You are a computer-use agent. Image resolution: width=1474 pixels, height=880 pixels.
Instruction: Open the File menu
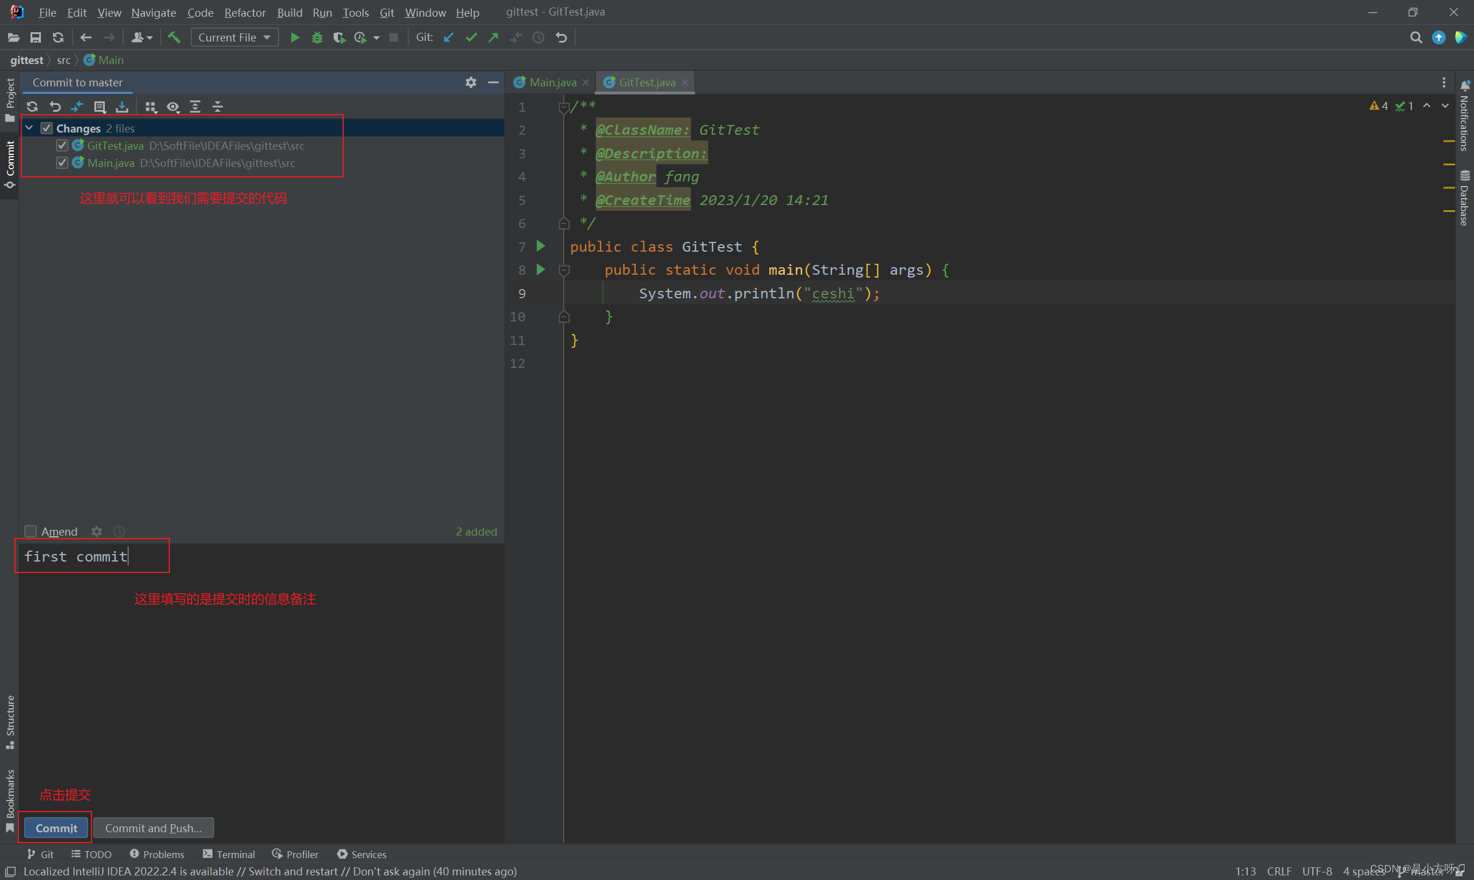coord(47,12)
